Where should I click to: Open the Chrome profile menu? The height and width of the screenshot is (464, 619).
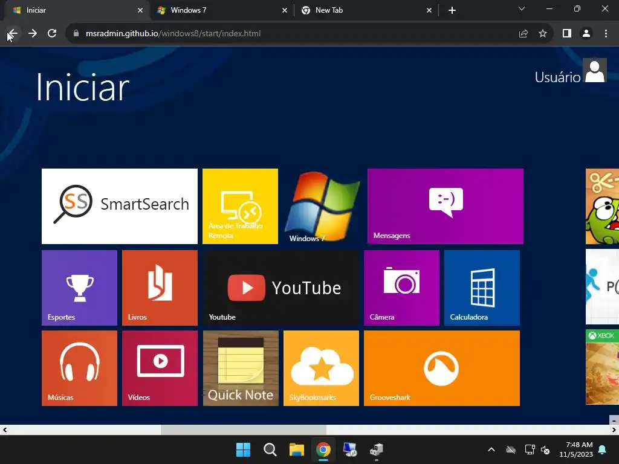coord(586,34)
